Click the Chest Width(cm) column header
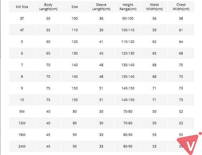 pyautogui.click(x=181, y=7)
